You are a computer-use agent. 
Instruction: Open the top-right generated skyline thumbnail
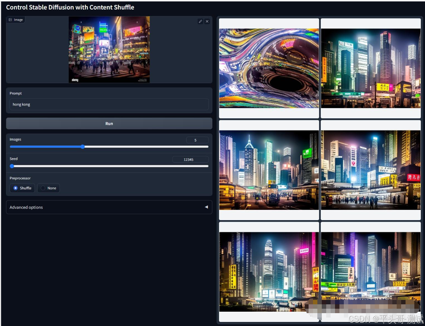pyautogui.click(x=371, y=68)
